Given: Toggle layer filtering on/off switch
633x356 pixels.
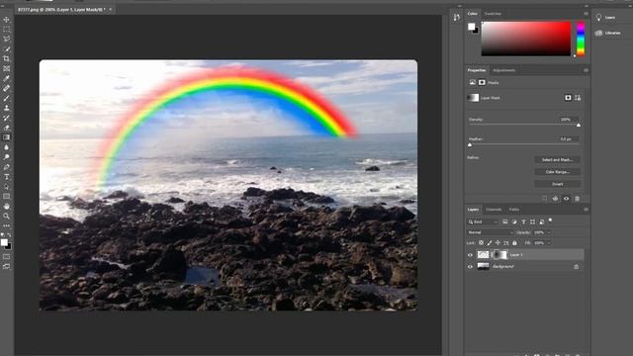Looking at the screenshot, I should [x=550, y=221].
